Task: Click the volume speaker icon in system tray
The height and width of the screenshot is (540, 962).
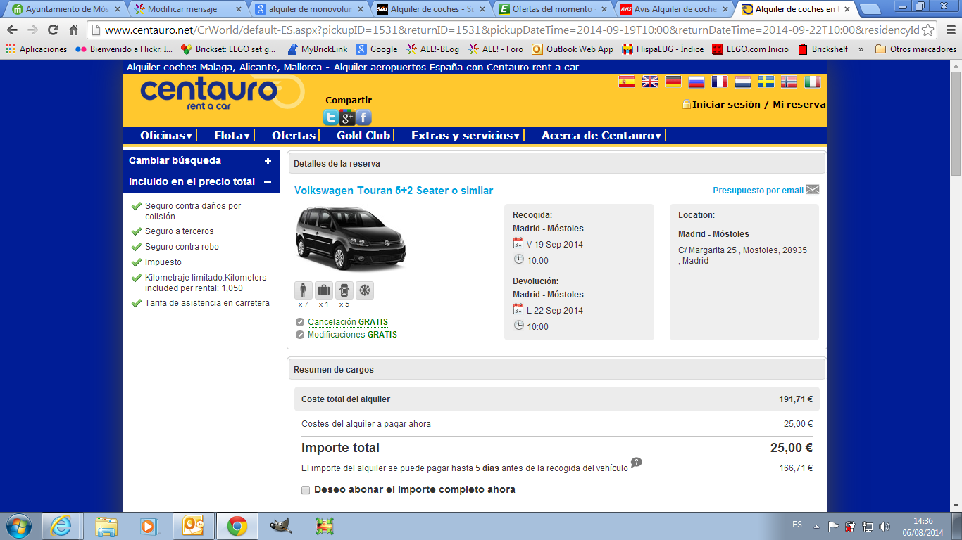Action: point(885,526)
